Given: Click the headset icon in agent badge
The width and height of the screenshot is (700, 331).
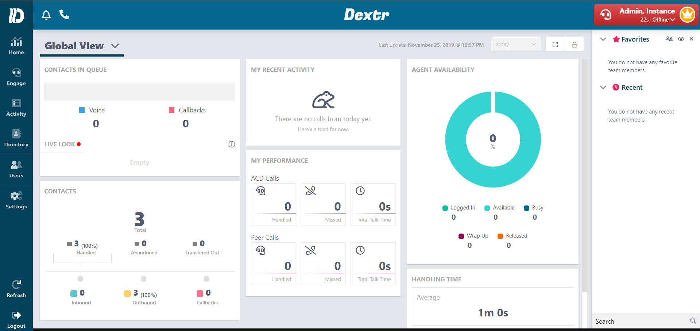Looking at the screenshot, I should tap(606, 15).
